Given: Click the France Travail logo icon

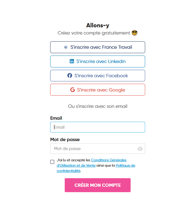Looking at the screenshot, I should 66,47.
